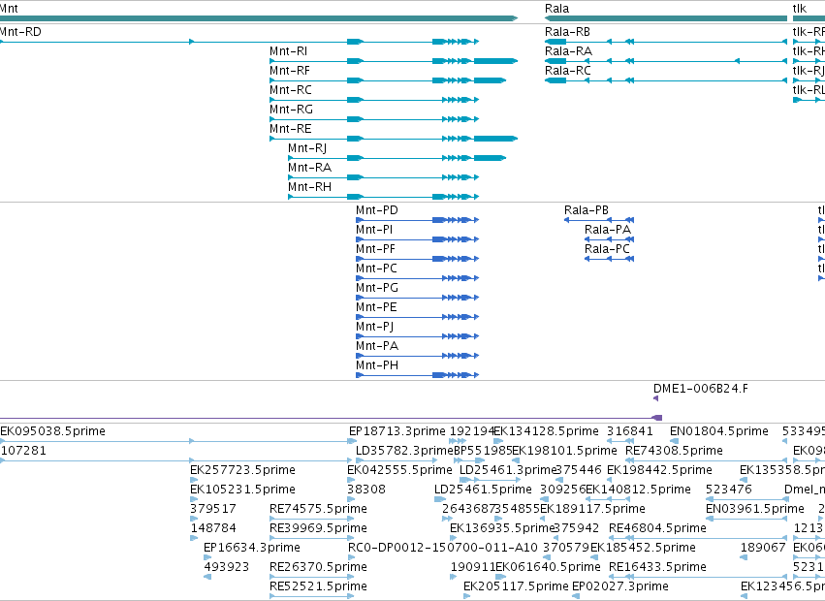Click the Mnt-PF protein label
This screenshot has width=825, height=601.
[x=375, y=249]
